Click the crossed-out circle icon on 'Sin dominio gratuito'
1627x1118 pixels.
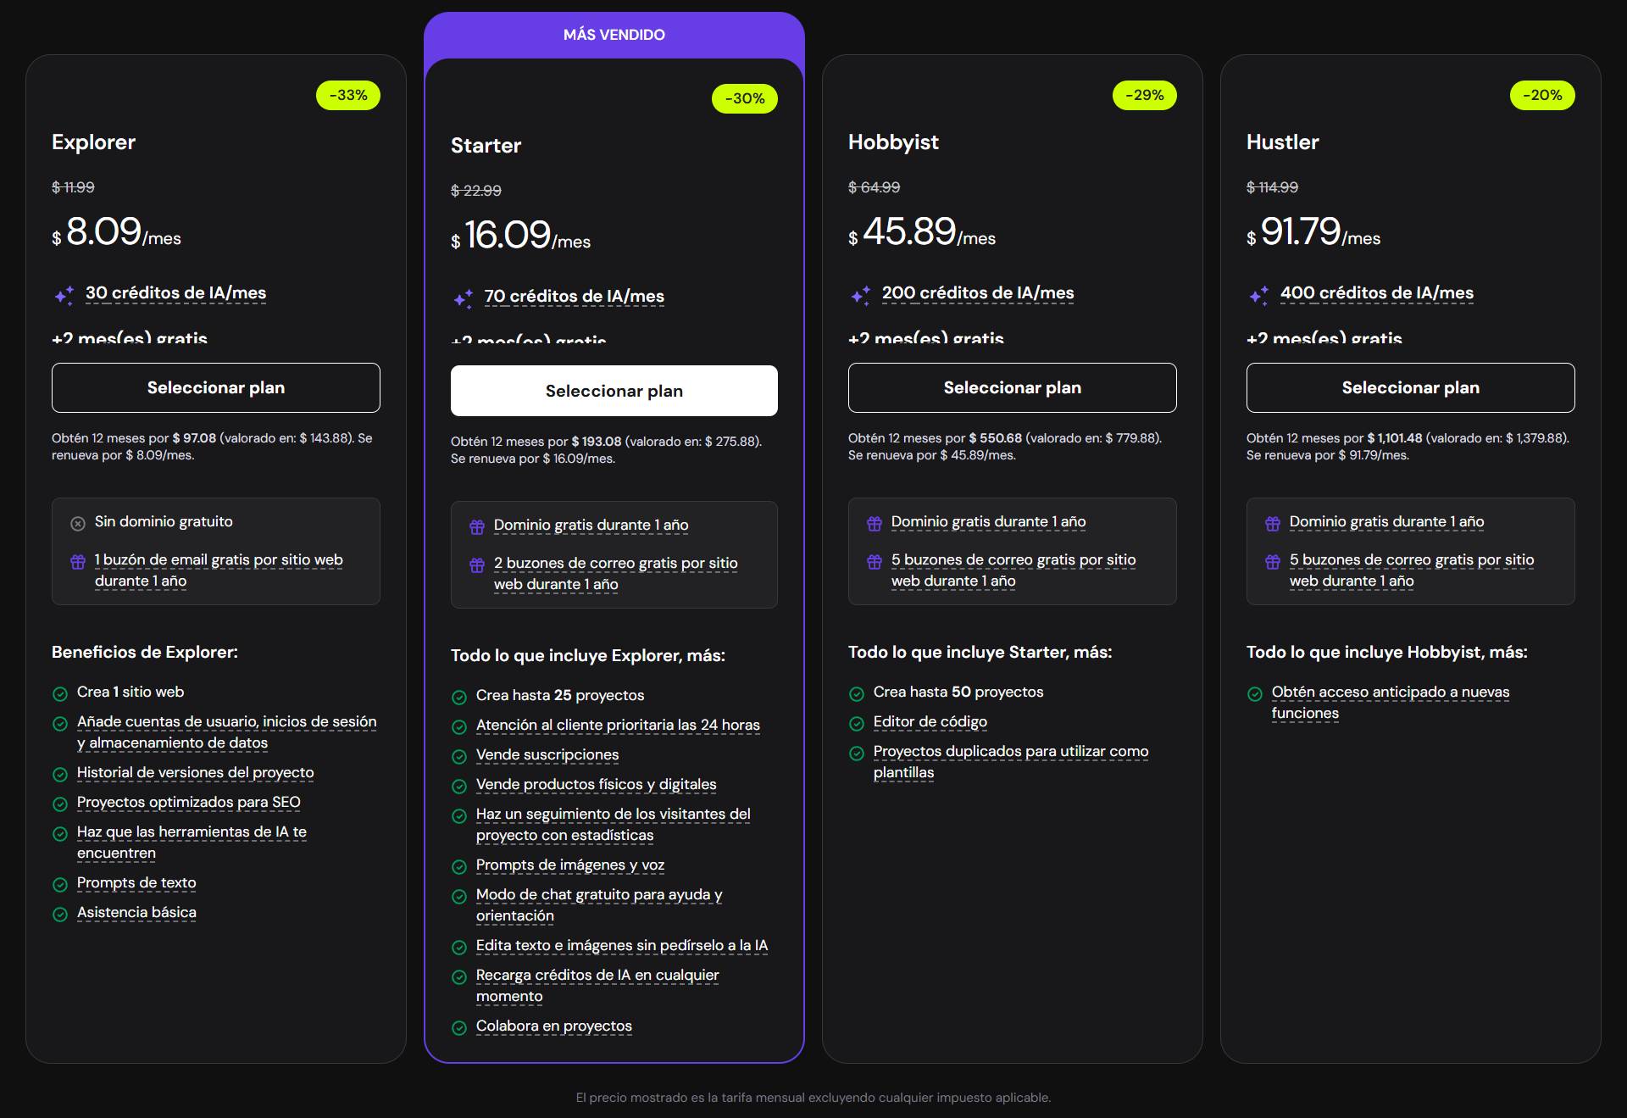tap(77, 522)
